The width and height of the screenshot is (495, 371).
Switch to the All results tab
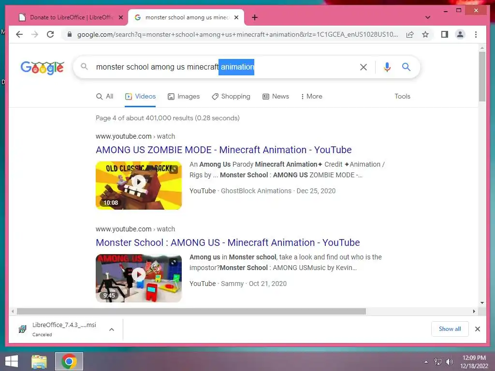click(x=104, y=97)
